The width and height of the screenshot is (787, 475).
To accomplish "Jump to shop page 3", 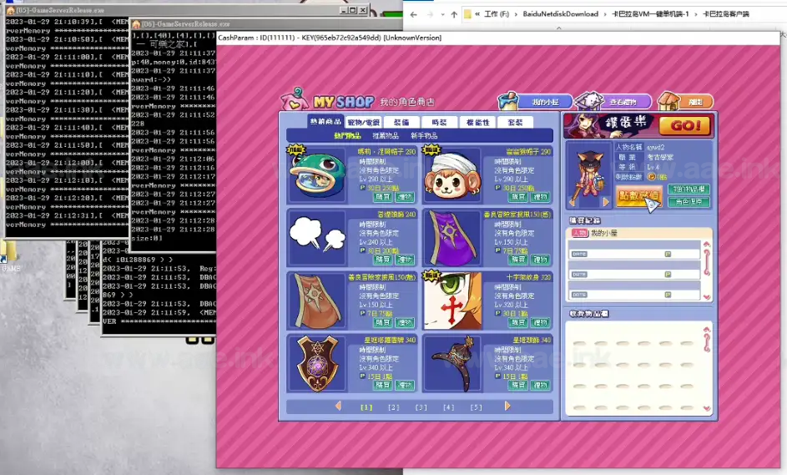I will coord(421,407).
